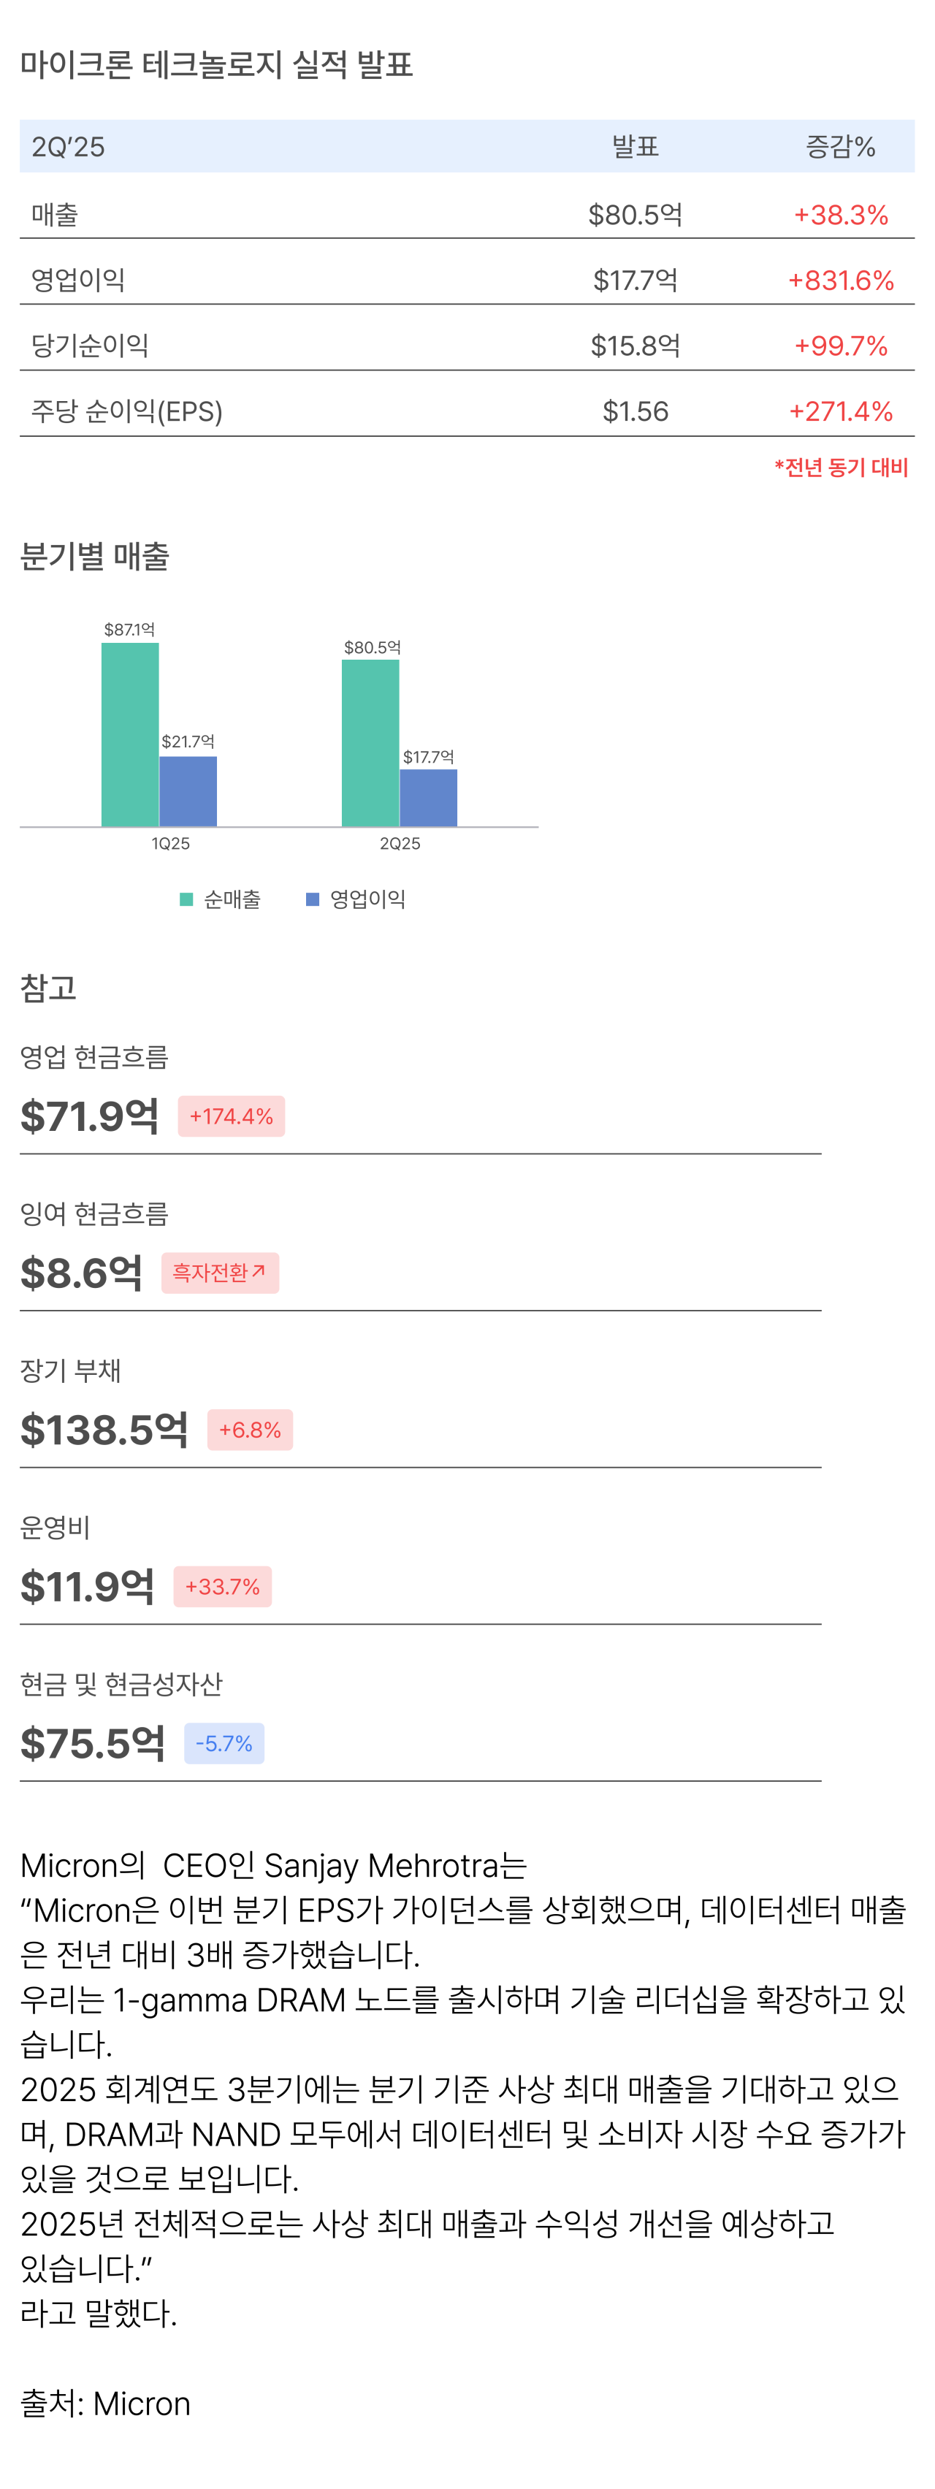
Task: Click the 2Q25 green revenue bar
Action: 370,743
